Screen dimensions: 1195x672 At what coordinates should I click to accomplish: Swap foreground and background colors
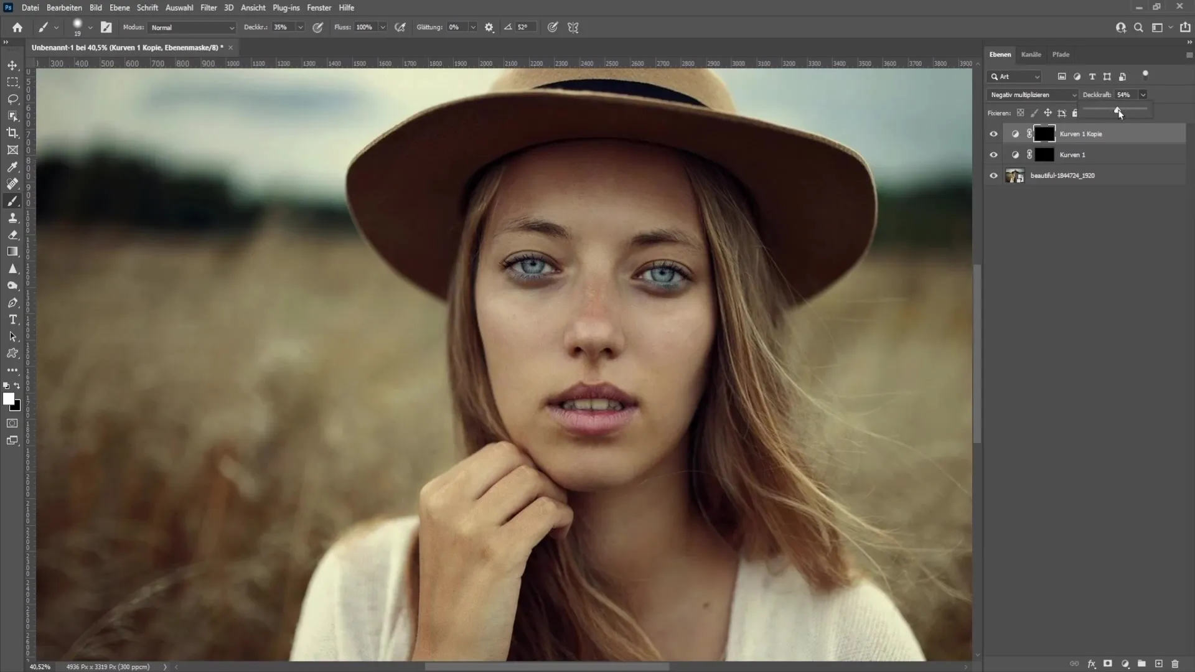pyautogui.click(x=17, y=386)
